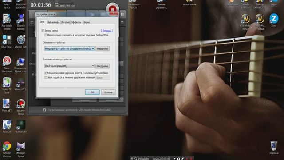Image resolution: width=284 pixels, height=160 pixels.
Task: Open the XMedia Recode desktop icon
Action: 21,22
